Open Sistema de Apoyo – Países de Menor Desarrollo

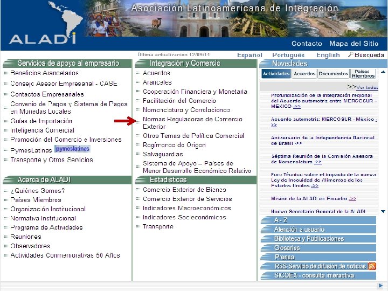[197, 167]
